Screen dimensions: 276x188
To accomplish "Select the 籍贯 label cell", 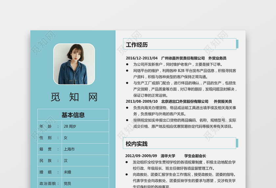I will click(x=50, y=149).
